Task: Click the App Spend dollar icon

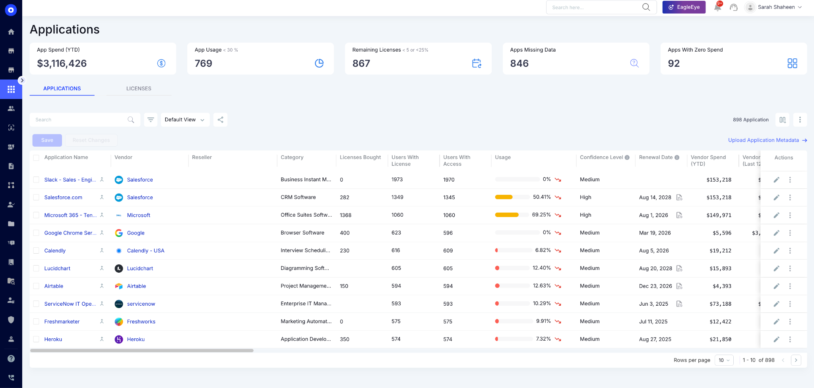Action: point(161,63)
